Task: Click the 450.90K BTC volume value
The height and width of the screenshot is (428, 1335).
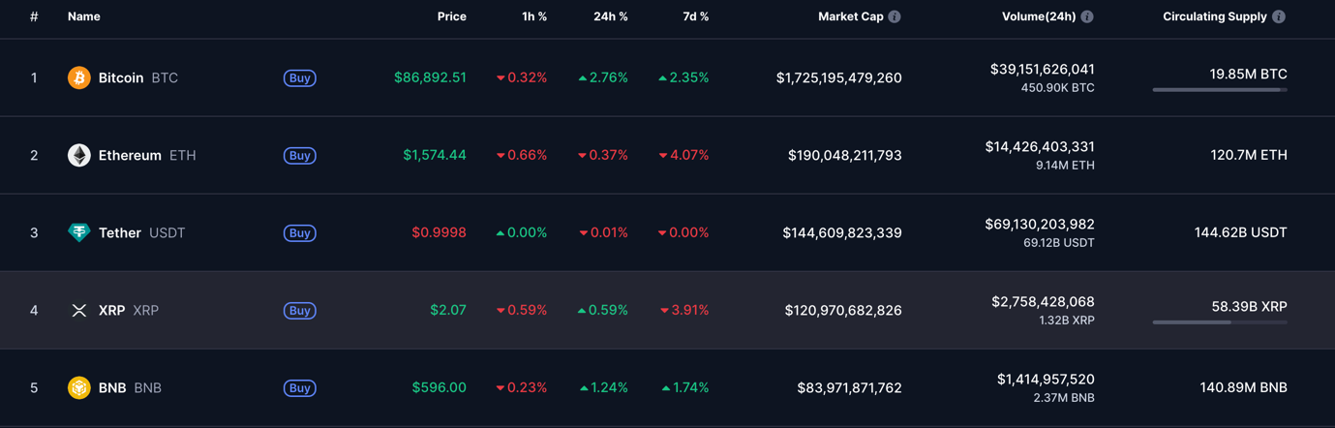Action: click(1057, 88)
